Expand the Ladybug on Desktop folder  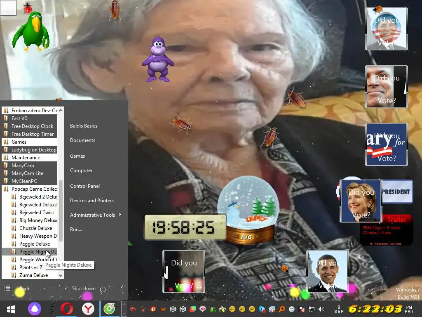tap(30, 150)
